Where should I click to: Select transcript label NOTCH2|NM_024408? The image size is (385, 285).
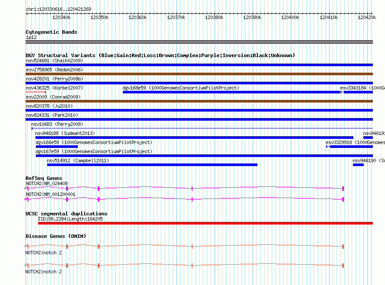47,183
